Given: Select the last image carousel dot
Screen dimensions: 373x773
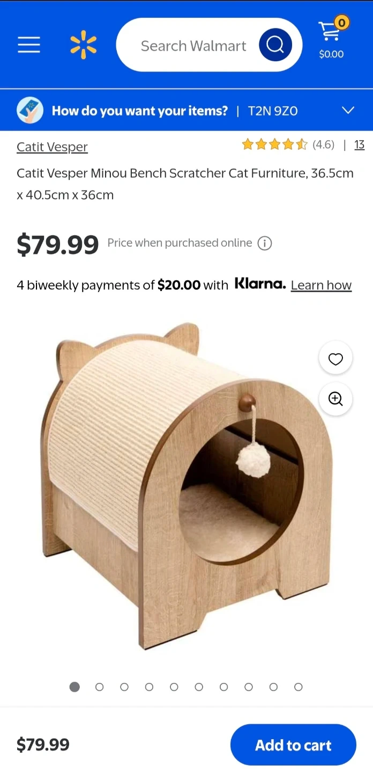Looking at the screenshot, I should 299,687.
